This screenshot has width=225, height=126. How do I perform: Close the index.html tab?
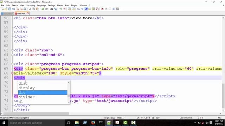click(x=27, y=13)
